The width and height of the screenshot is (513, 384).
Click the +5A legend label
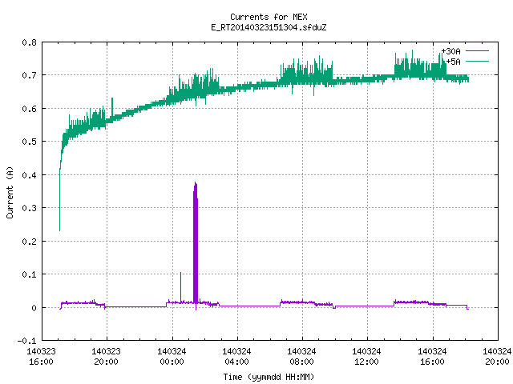coord(453,62)
